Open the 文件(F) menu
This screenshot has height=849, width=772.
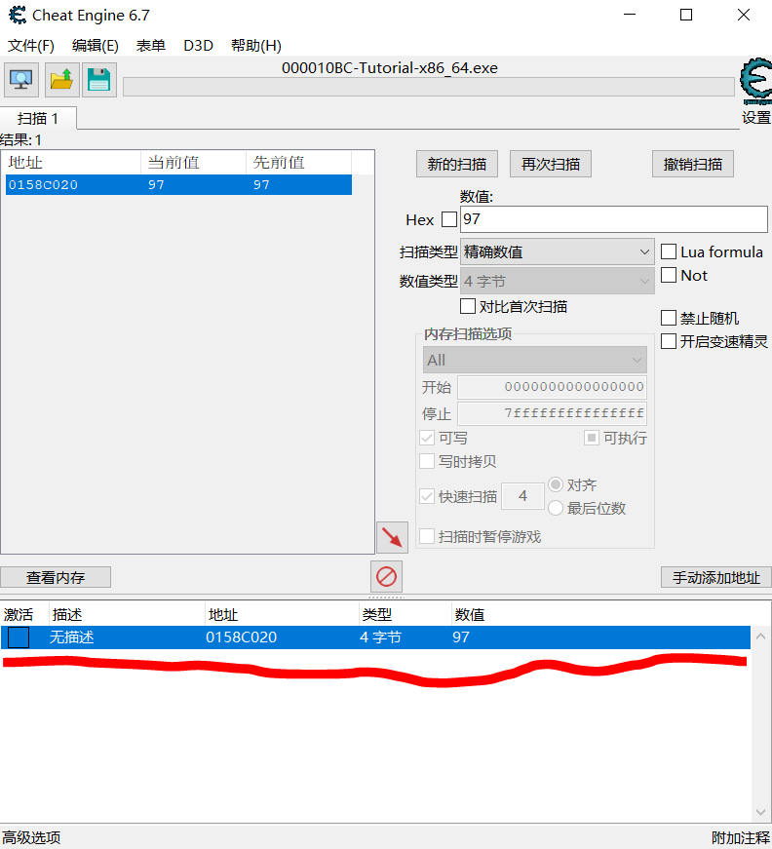(31, 46)
